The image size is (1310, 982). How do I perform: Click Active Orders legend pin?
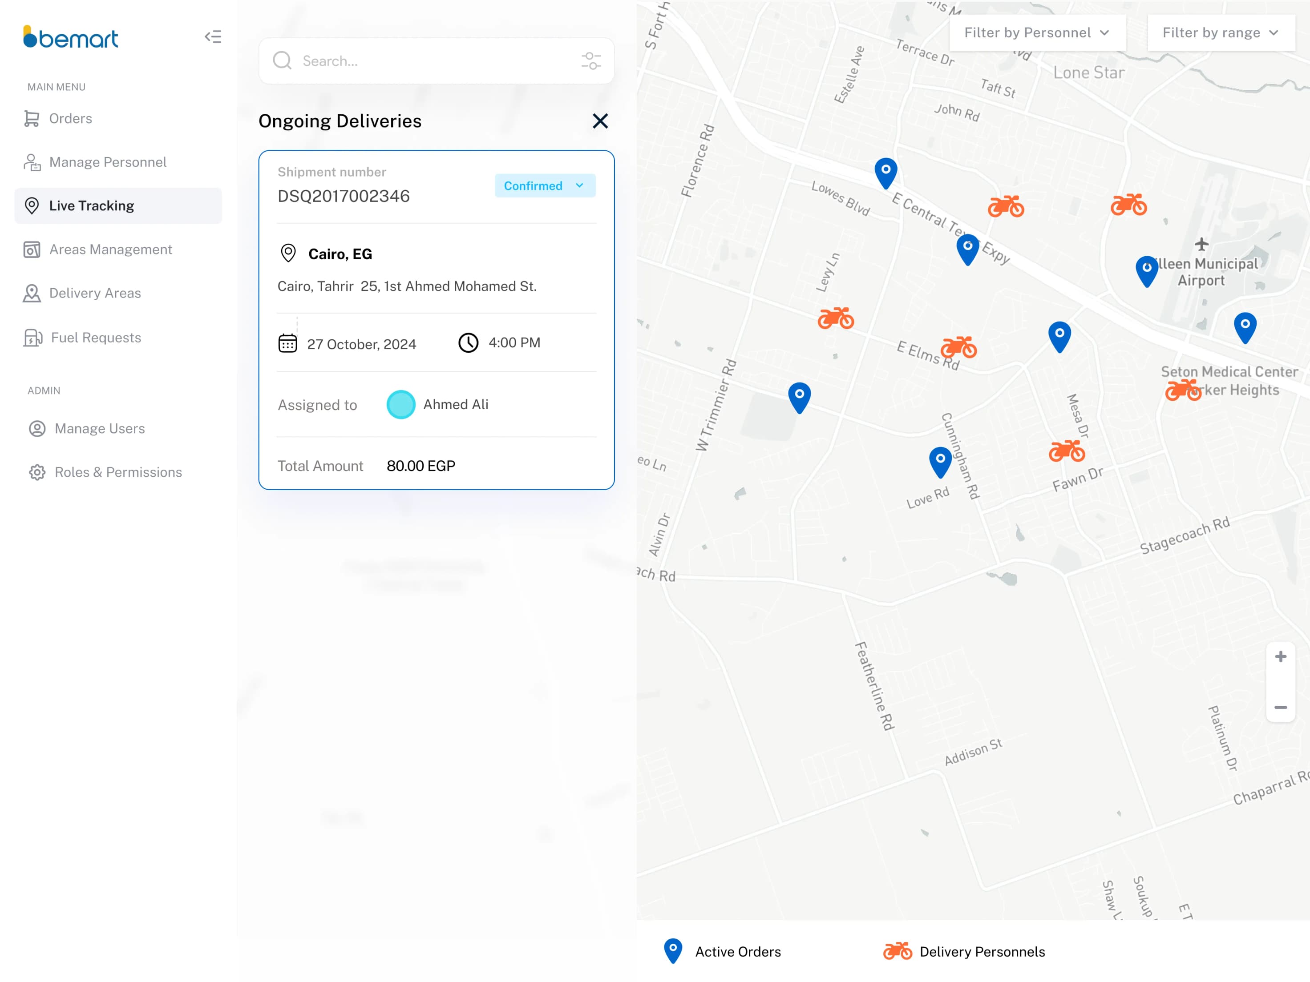coord(673,951)
